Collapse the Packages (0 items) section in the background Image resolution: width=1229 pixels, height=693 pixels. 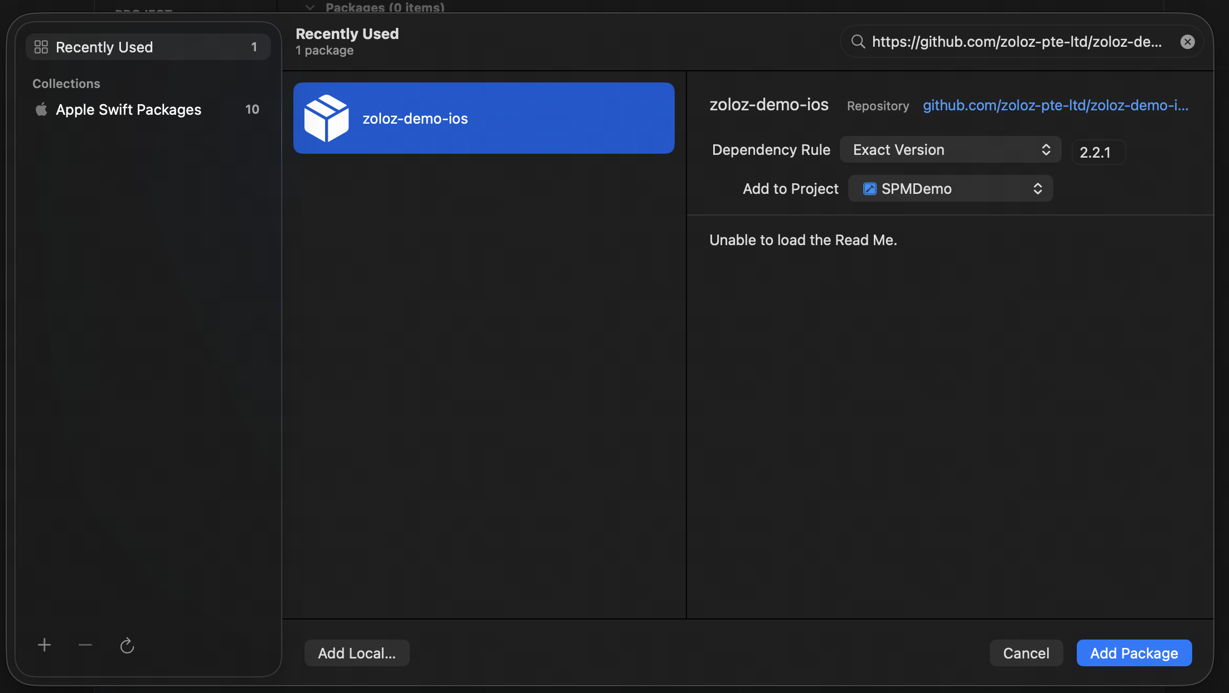[310, 7]
